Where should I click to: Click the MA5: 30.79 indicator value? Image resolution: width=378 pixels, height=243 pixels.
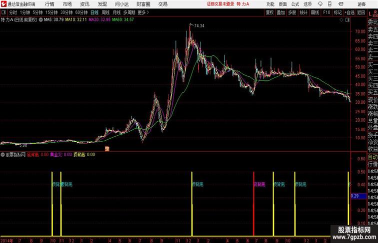pyautogui.click(x=54, y=20)
